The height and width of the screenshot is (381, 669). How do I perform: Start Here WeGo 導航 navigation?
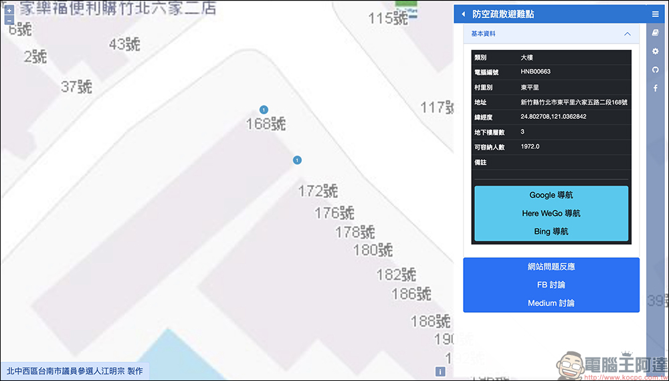551,213
